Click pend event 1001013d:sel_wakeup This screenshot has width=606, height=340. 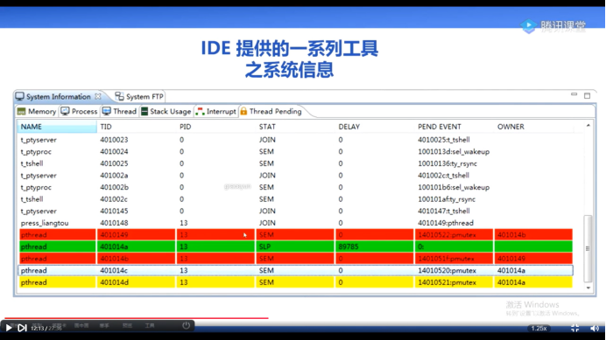pos(454,152)
